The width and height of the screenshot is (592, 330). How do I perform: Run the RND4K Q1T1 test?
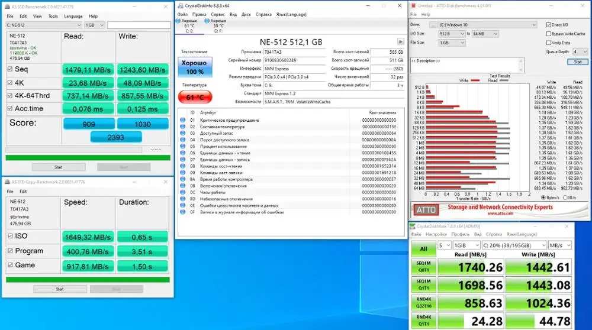(424, 320)
